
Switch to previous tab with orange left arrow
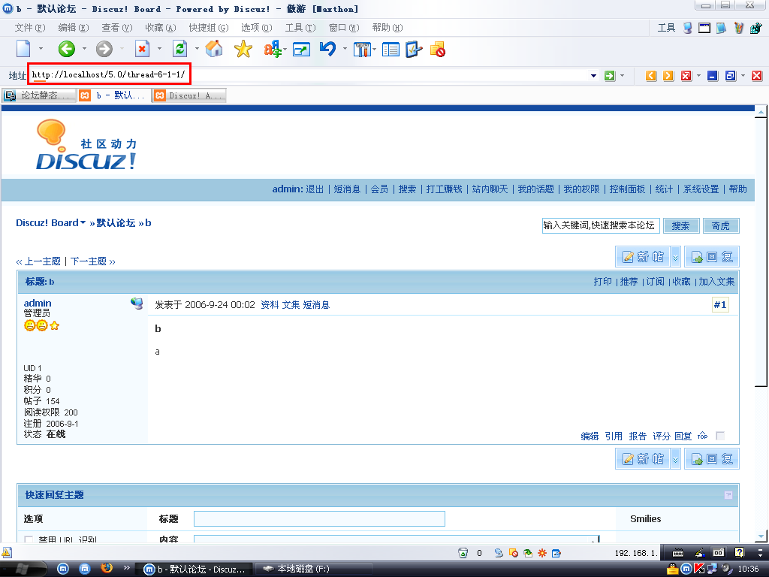point(651,76)
